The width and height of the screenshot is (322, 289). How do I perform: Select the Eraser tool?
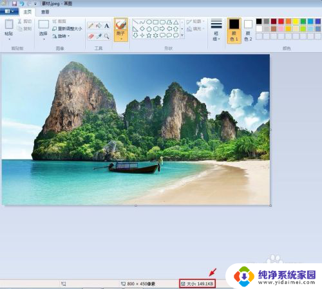91,36
